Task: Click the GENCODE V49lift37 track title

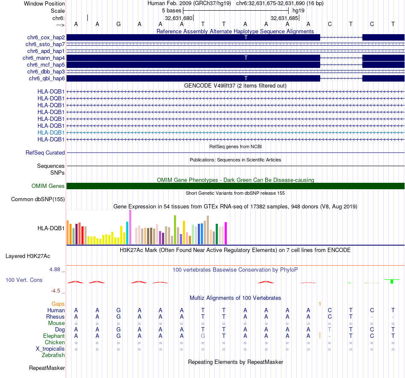Action: click(235, 86)
